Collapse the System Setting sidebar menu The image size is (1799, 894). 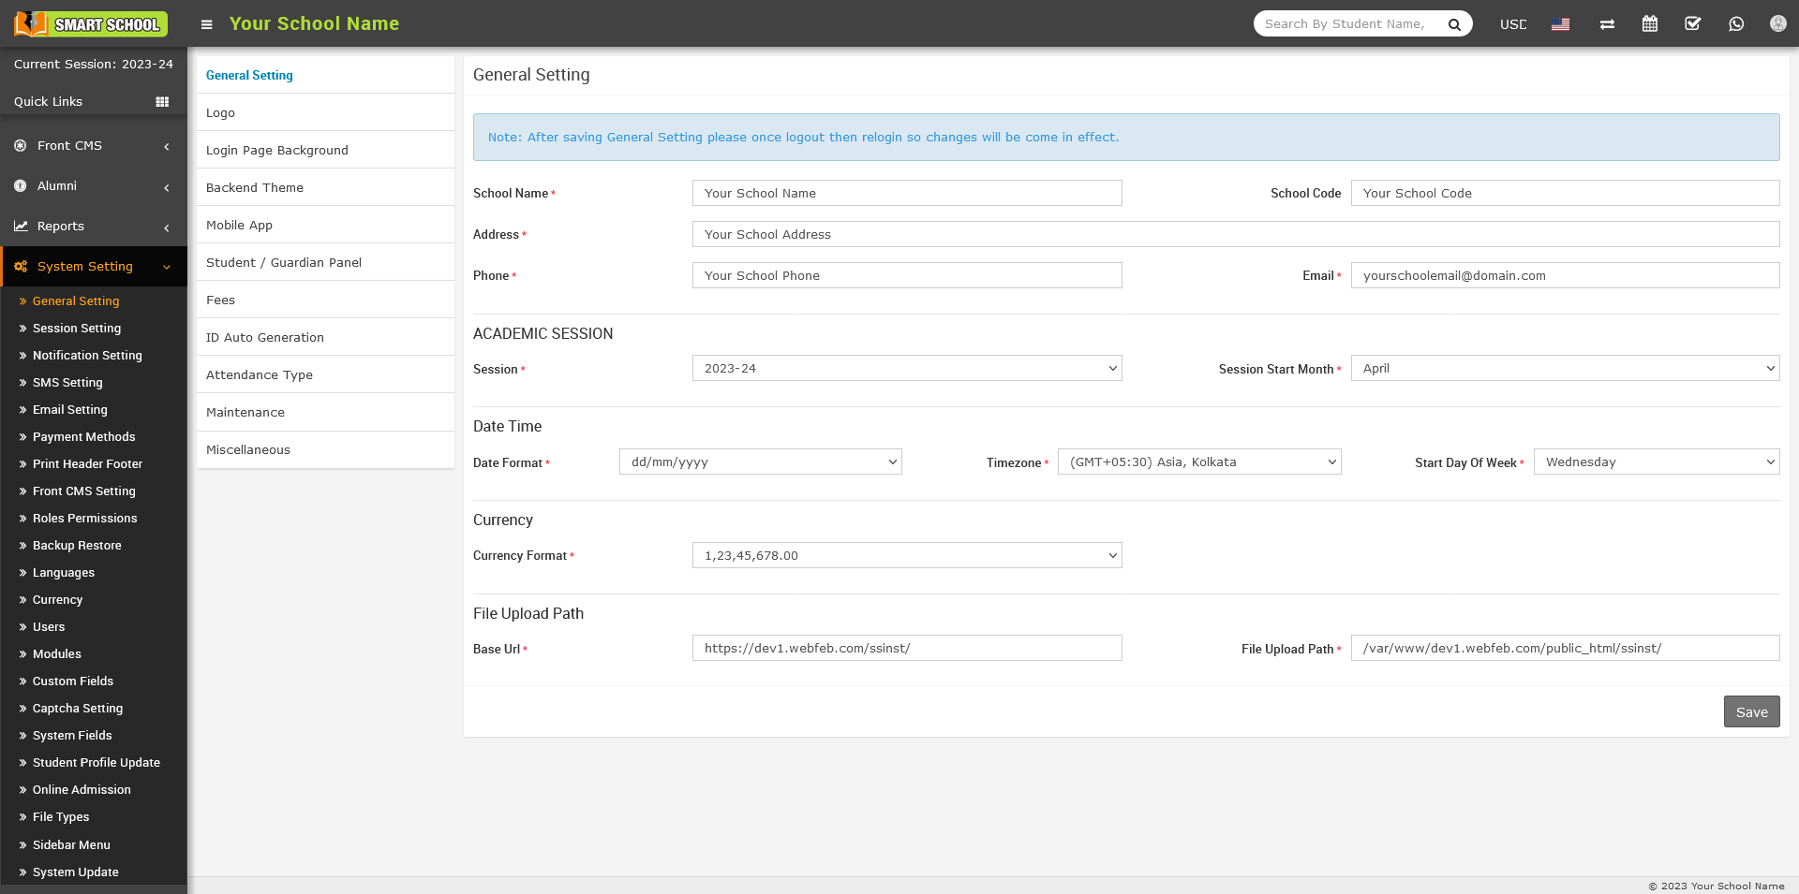coord(93,267)
